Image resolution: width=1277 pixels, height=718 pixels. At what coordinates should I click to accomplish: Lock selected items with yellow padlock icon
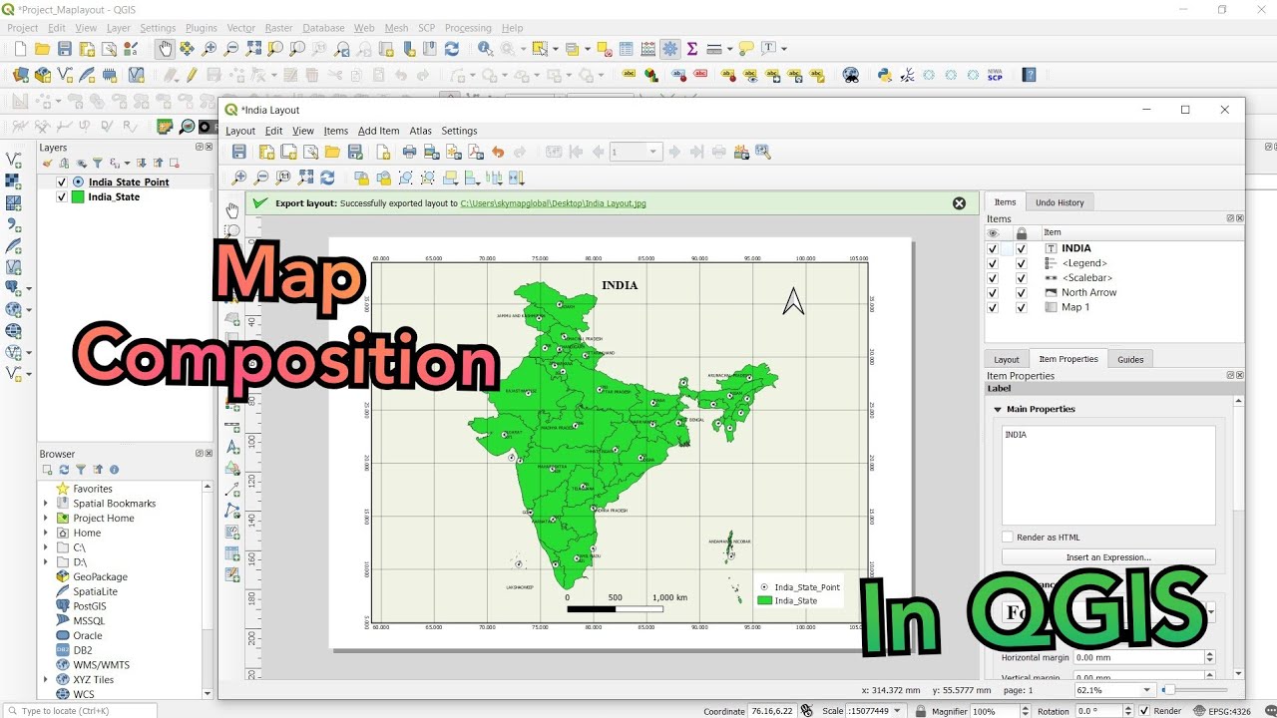pos(363,178)
